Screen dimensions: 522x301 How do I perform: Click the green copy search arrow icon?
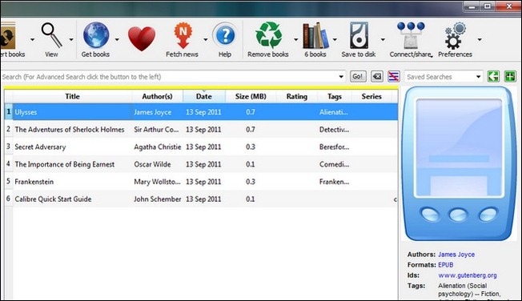click(493, 76)
